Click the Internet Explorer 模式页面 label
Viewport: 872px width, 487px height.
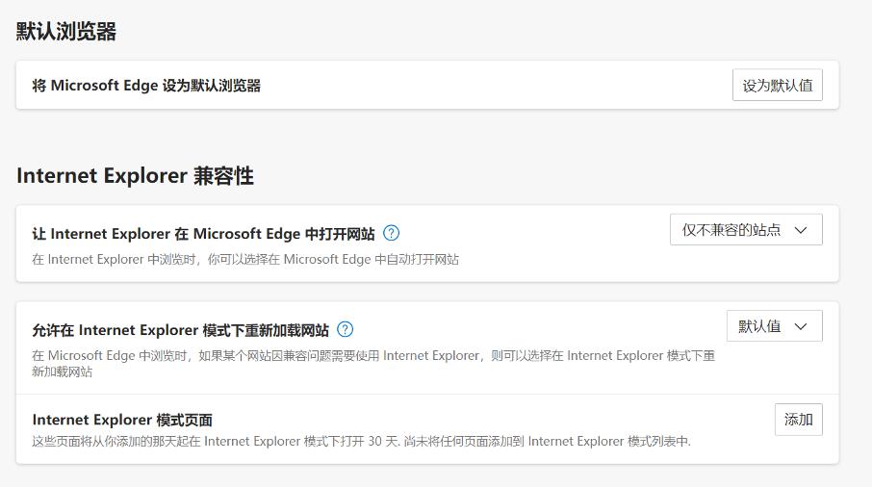pos(122,420)
